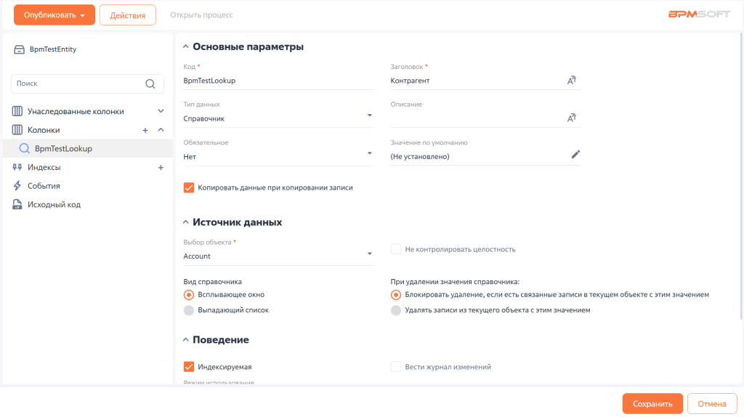This screenshot has height=417, width=744.
Task: Click the Индексы indexes icon
Action: 17,167
